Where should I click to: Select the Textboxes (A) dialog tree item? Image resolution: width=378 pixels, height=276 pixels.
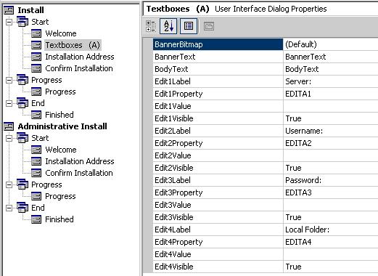73,45
